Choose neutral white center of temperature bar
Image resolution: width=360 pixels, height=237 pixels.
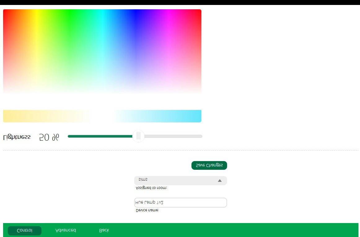[102, 116]
